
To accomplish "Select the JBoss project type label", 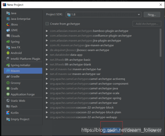I will click(14, 25).
